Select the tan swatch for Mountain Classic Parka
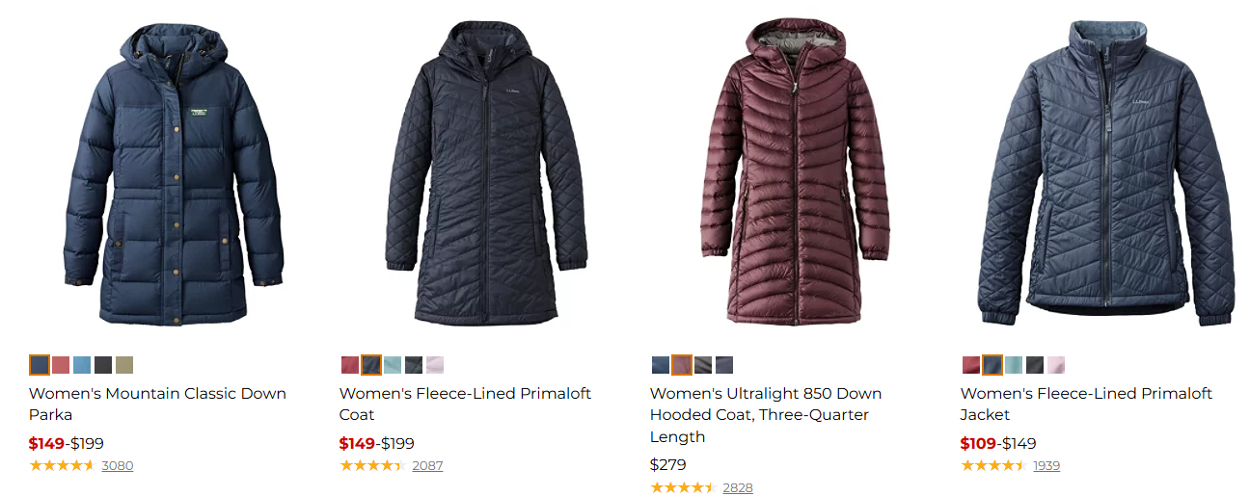1250x496 pixels. point(124,365)
